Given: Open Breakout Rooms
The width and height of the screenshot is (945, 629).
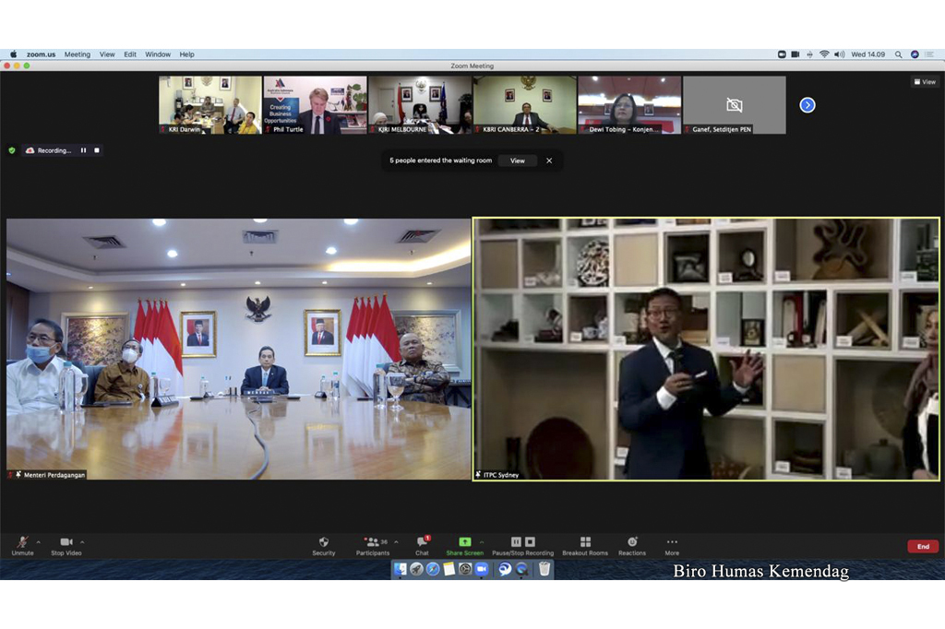Looking at the screenshot, I should click(x=585, y=546).
